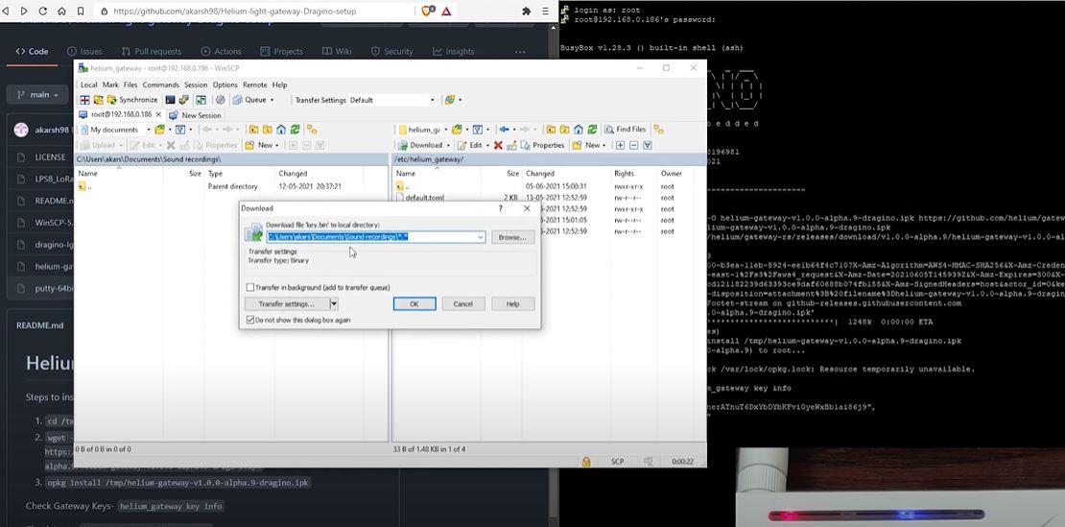The width and height of the screenshot is (1065, 527).
Task: Click Cancel in Download dialog
Action: click(463, 303)
